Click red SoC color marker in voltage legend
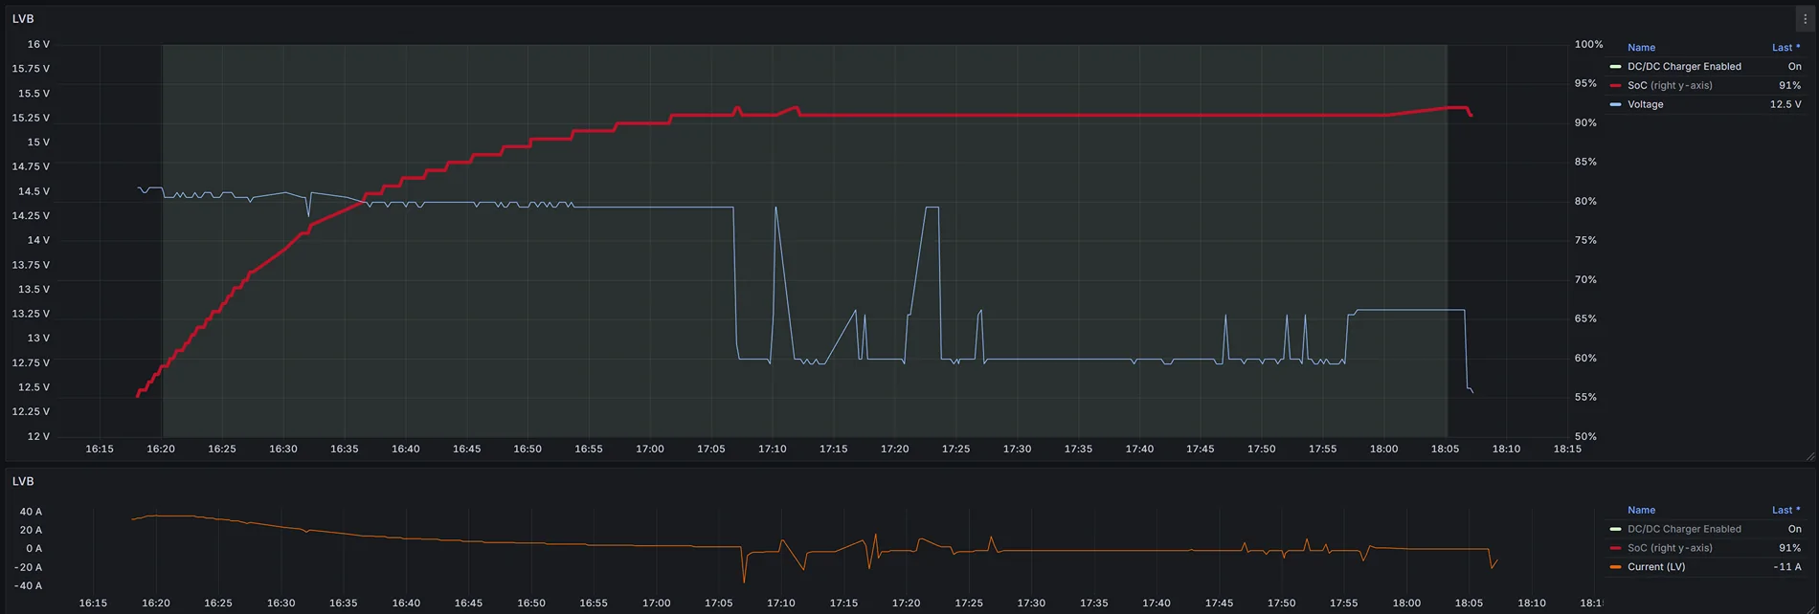This screenshot has width=1819, height=614. pyautogui.click(x=1616, y=85)
